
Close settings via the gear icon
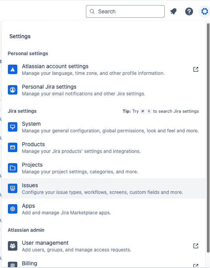pos(204,11)
